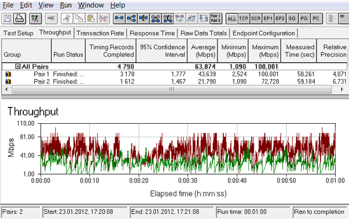Viewport: 349px width, 219px height.
Task: Click the Add pair icon
Action: point(119,18)
